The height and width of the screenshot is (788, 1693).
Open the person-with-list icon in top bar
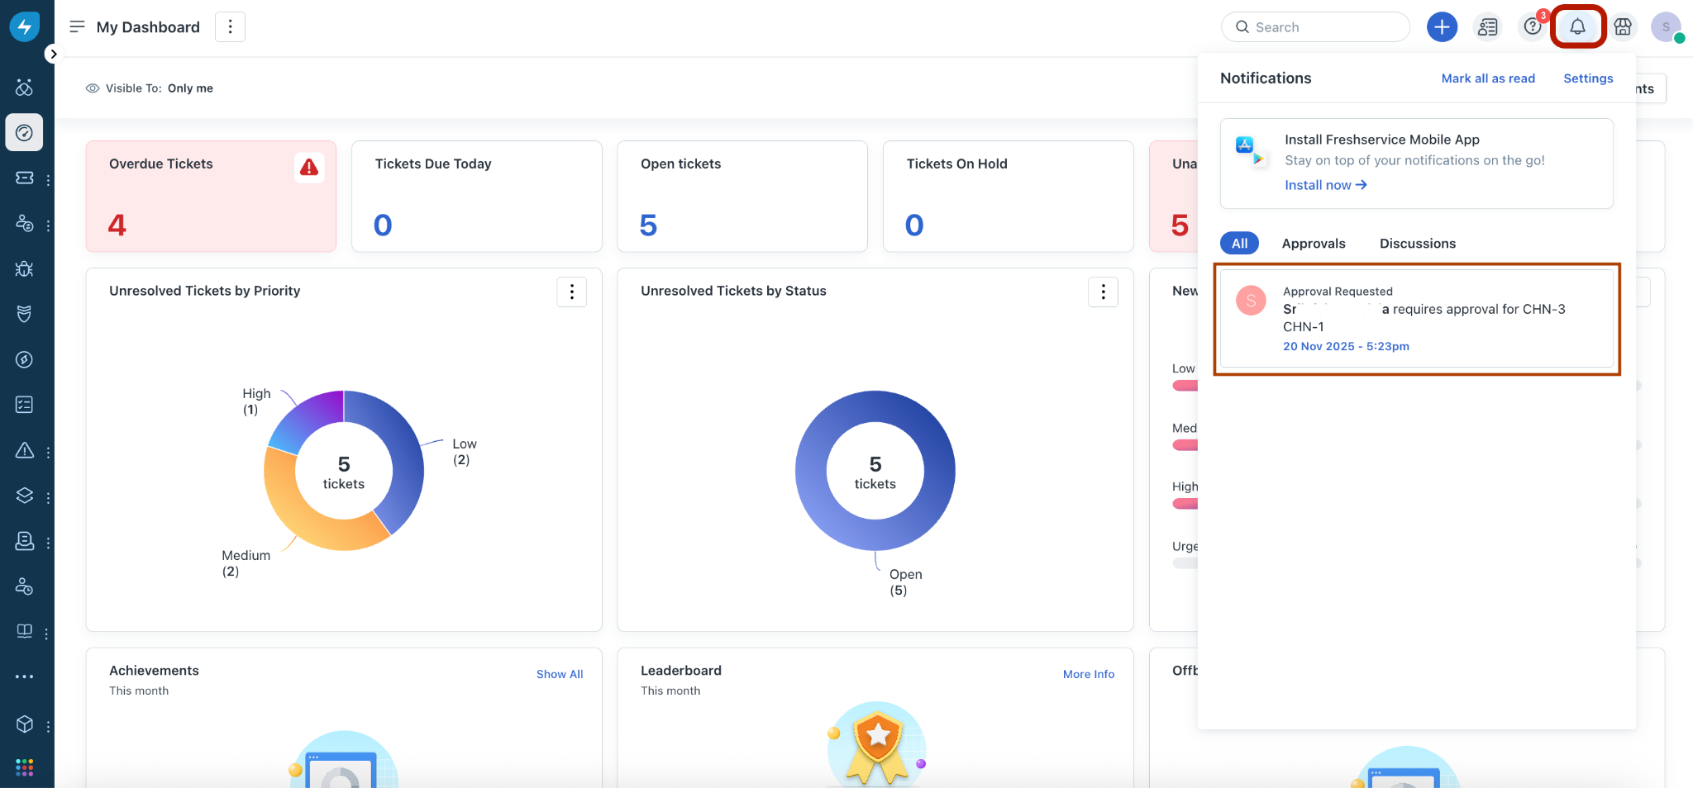click(1487, 27)
